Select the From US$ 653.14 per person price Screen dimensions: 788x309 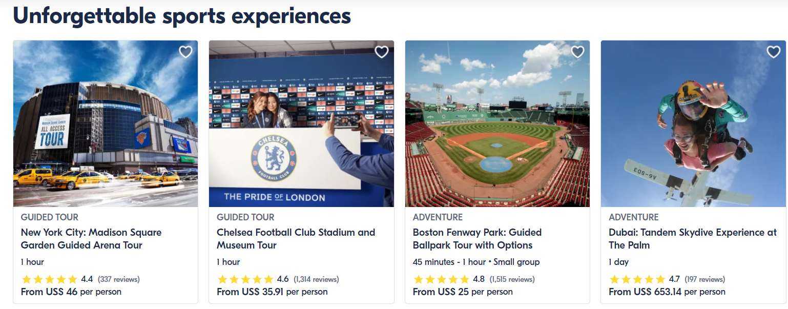[x=667, y=292]
